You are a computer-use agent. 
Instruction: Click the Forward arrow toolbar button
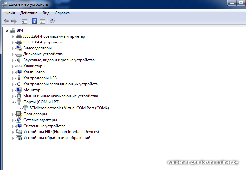tap(14, 21)
